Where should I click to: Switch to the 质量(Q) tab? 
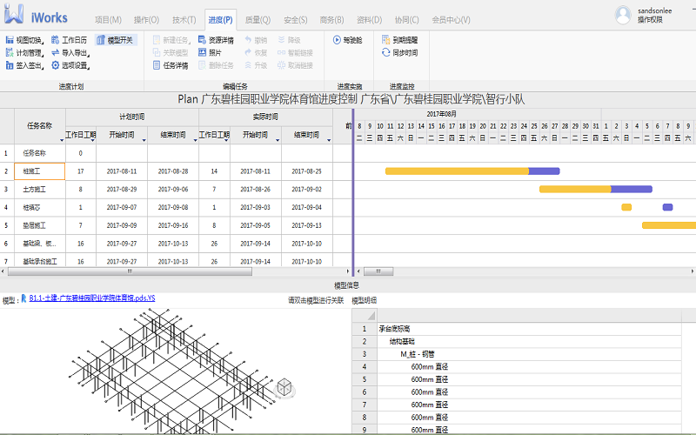click(x=258, y=19)
